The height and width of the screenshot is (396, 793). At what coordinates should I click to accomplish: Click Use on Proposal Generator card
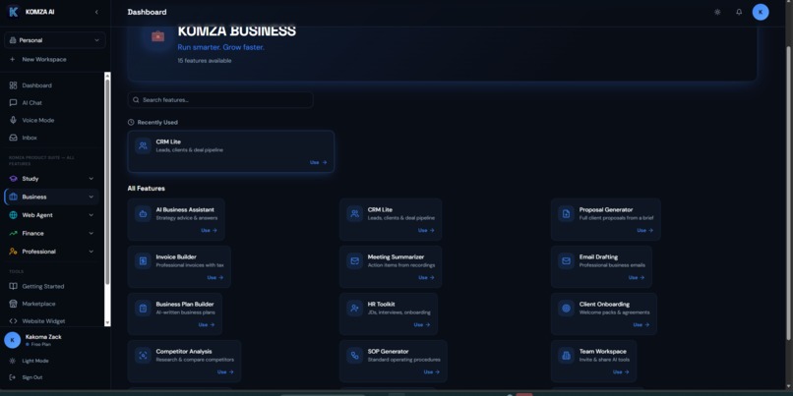pos(645,230)
